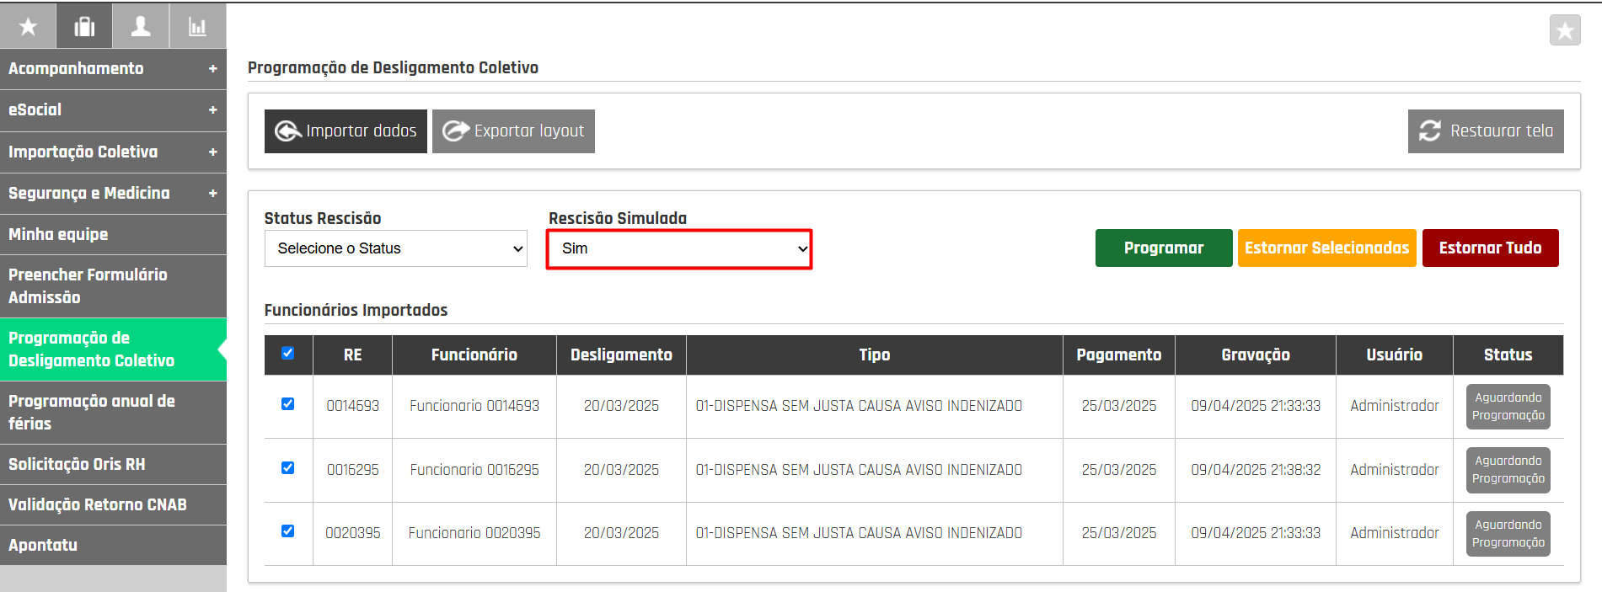
Task: Mark page as favorite with star icon
Action: pyautogui.click(x=1565, y=31)
